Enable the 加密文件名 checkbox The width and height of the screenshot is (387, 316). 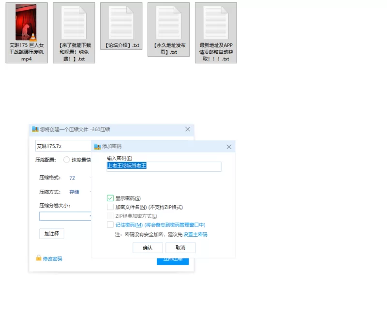(110, 207)
